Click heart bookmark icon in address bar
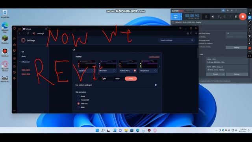 (x=191, y=34)
